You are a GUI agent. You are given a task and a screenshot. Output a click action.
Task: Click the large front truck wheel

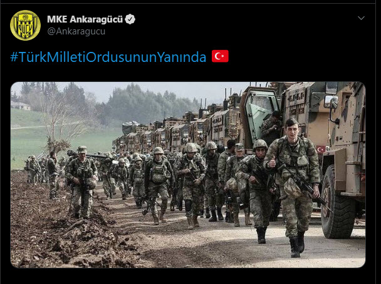click(x=338, y=202)
